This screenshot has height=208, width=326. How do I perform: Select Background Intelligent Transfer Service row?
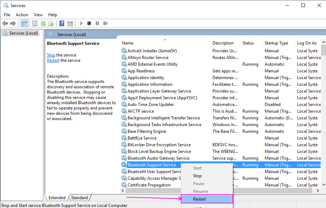(x=221, y=118)
